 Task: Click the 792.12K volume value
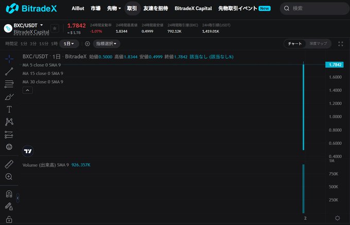tap(174, 31)
